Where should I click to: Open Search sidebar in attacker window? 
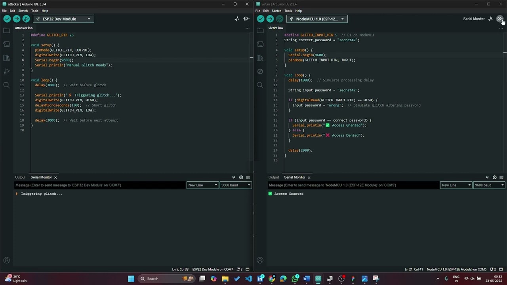point(6,85)
